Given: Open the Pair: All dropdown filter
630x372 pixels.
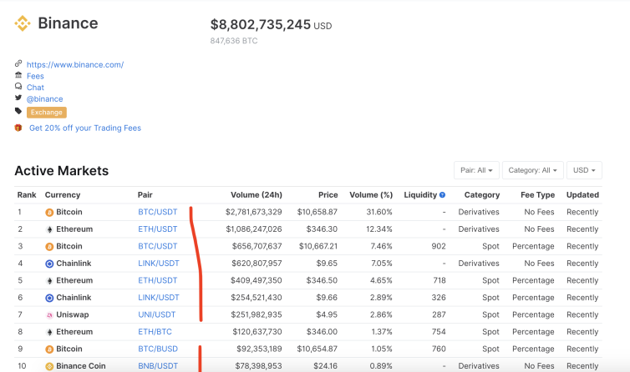Looking at the screenshot, I should coord(476,170).
